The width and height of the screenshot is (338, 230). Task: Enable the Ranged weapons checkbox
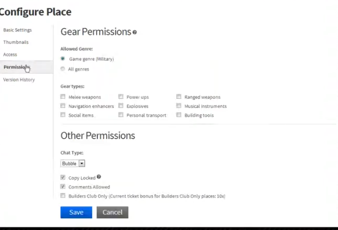point(179,97)
